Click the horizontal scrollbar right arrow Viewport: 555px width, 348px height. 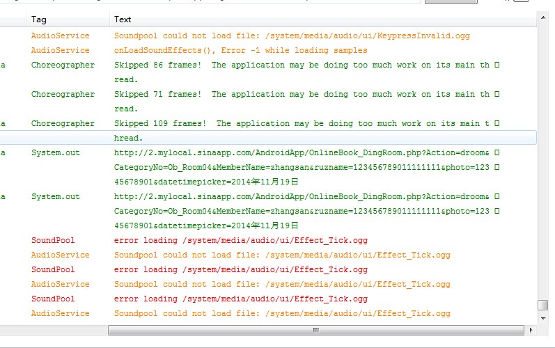[531, 330]
